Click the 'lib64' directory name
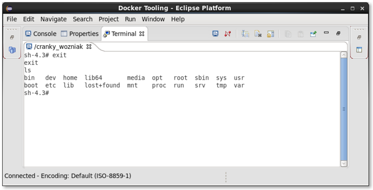 point(94,78)
